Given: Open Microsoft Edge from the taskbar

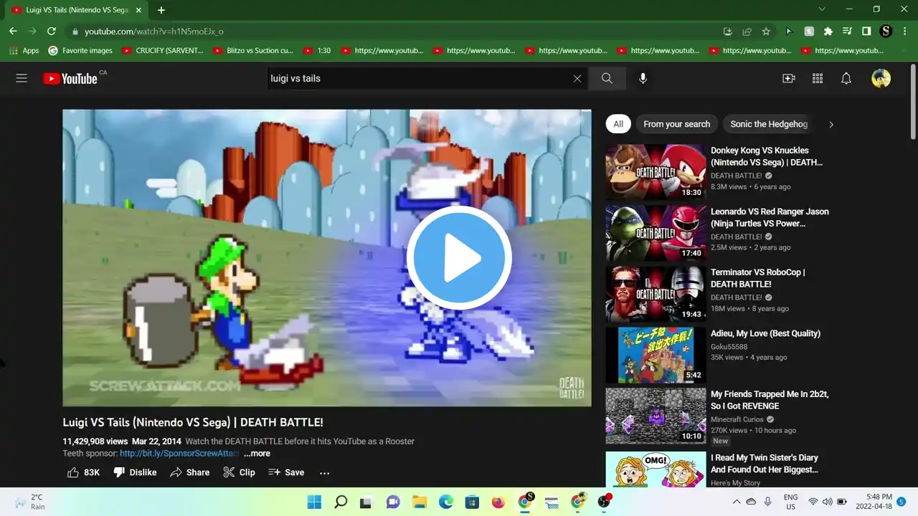Looking at the screenshot, I should point(445,502).
